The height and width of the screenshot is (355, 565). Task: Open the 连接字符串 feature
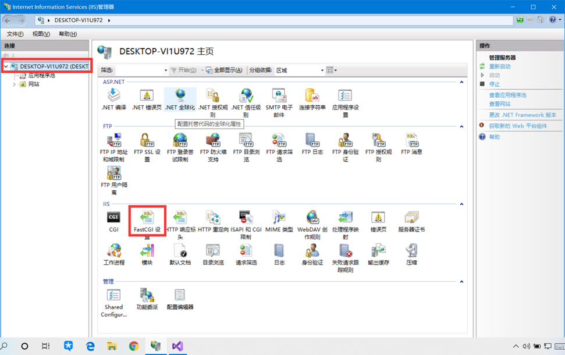pos(312,100)
